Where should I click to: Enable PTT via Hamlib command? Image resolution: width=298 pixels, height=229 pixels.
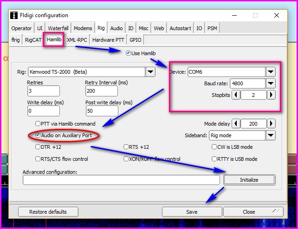tap(38, 124)
